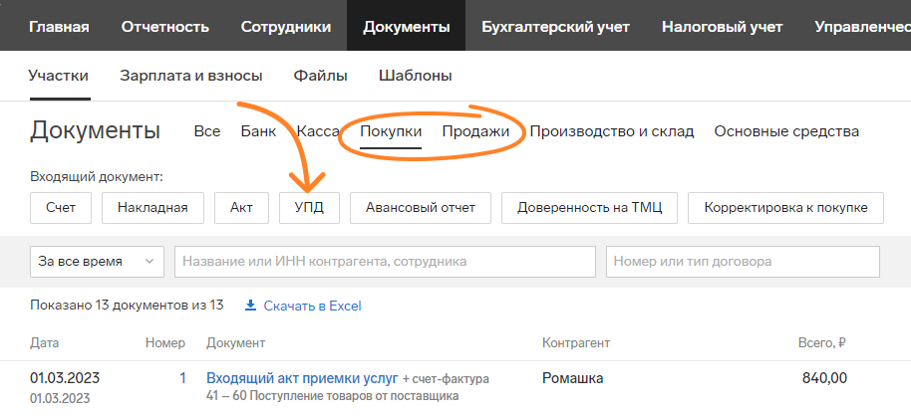Click the Всего, ₽ column header
The image size is (911, 418).
coord(821,343)
